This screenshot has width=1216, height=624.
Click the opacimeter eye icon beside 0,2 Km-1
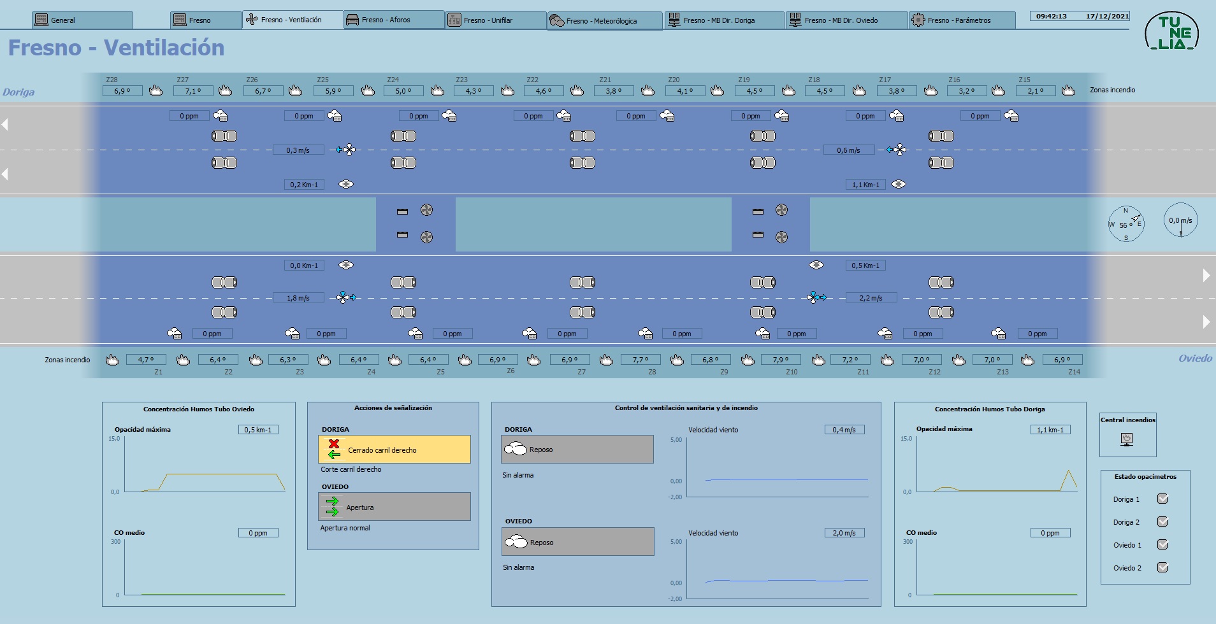tap(346, 184)
